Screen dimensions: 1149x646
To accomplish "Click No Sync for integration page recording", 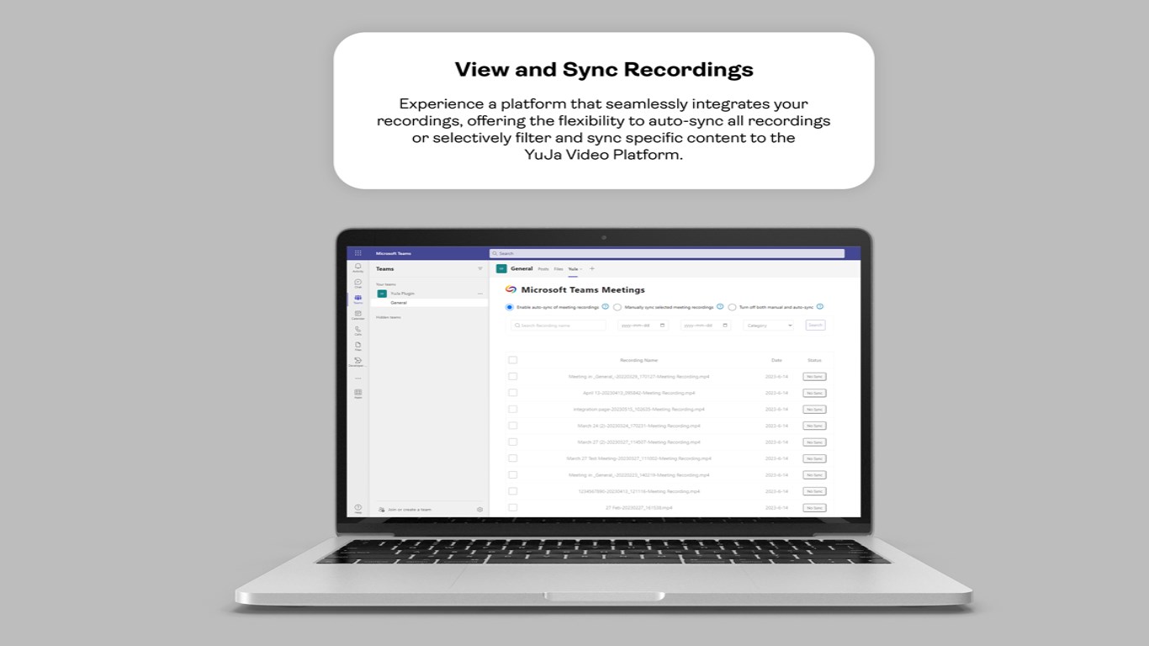I will click(x=814, y=410).
